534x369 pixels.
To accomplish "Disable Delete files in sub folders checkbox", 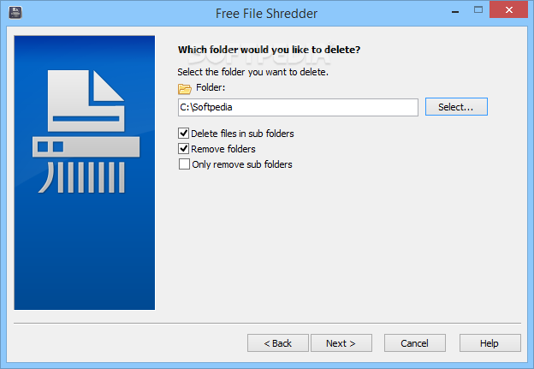I will [183, 133].
